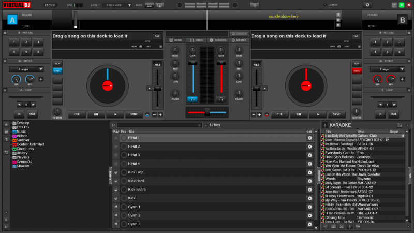Viewport: 414px width, 233px height.
Task: Select deck B with the B button
Action: (x=403, y=20)
